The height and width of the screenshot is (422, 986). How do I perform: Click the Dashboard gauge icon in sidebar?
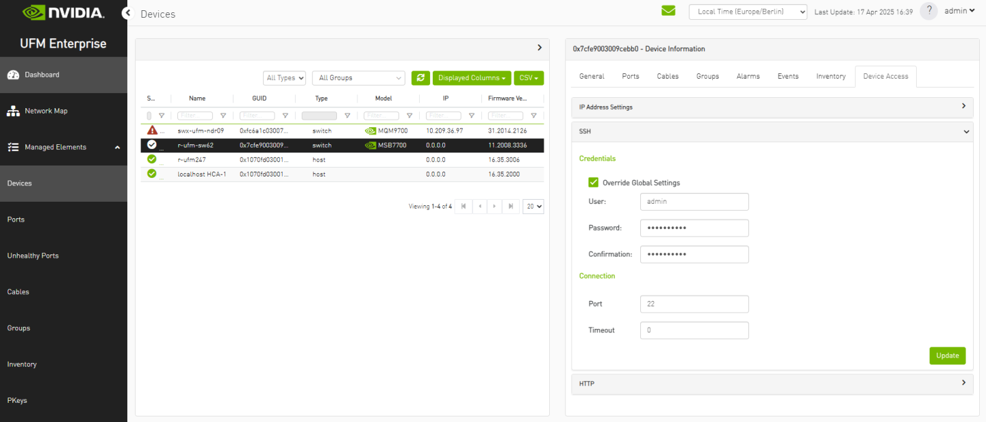pos(13,75)
